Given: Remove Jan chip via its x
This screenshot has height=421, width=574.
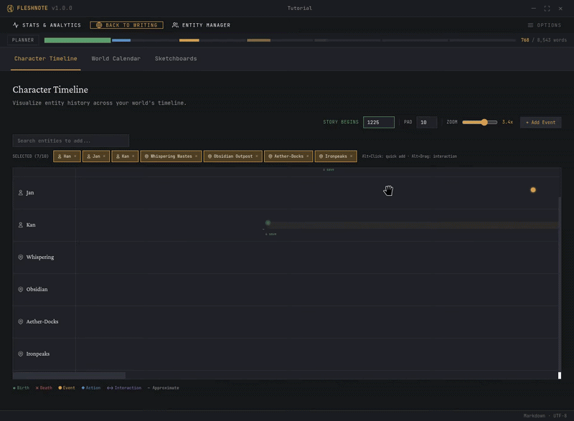Looking at the screenshot, I should pyautogui.click(x=104, y=156).
